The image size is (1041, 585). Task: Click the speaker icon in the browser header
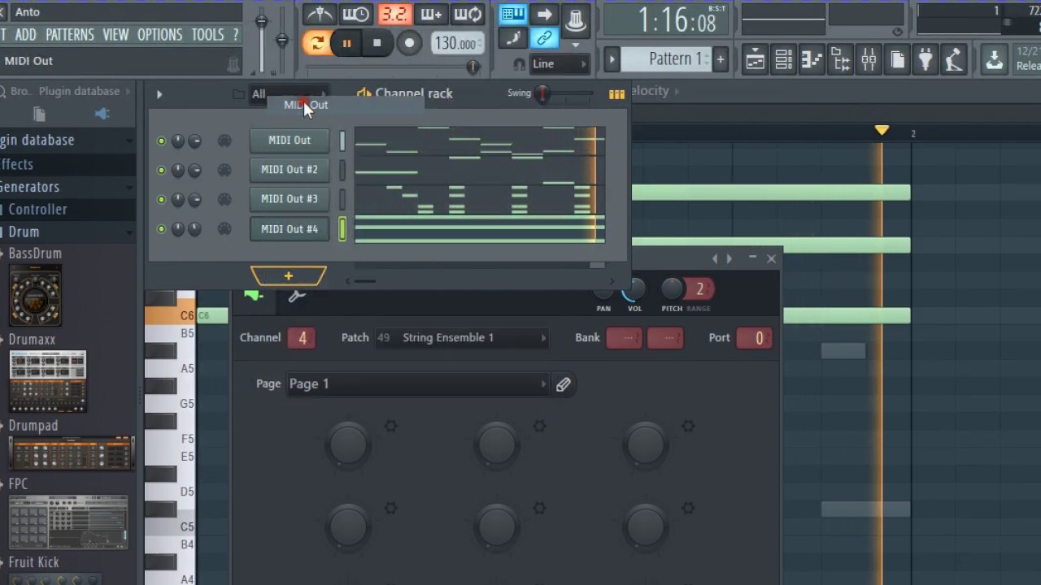tap(102, 114)
